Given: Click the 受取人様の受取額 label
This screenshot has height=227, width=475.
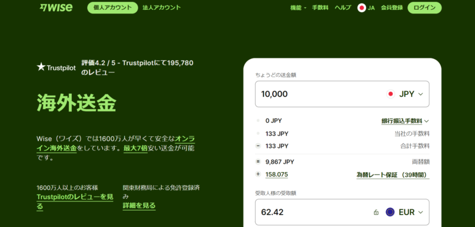Looking at the screenshot, I should pos(276,193).
